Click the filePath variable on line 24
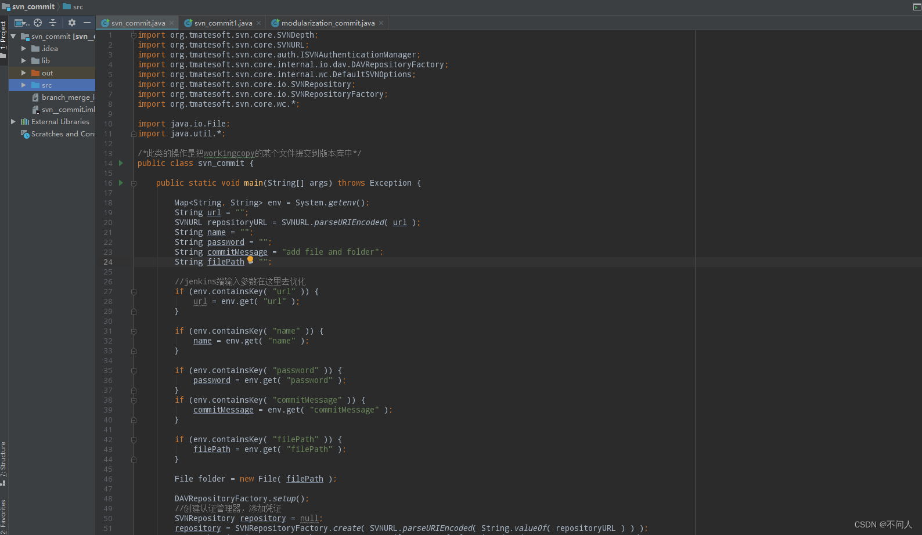 226,262
